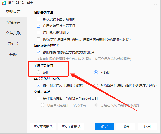Select the 幻灯片 tab
The image size is (161, 134).
point(13,44)
